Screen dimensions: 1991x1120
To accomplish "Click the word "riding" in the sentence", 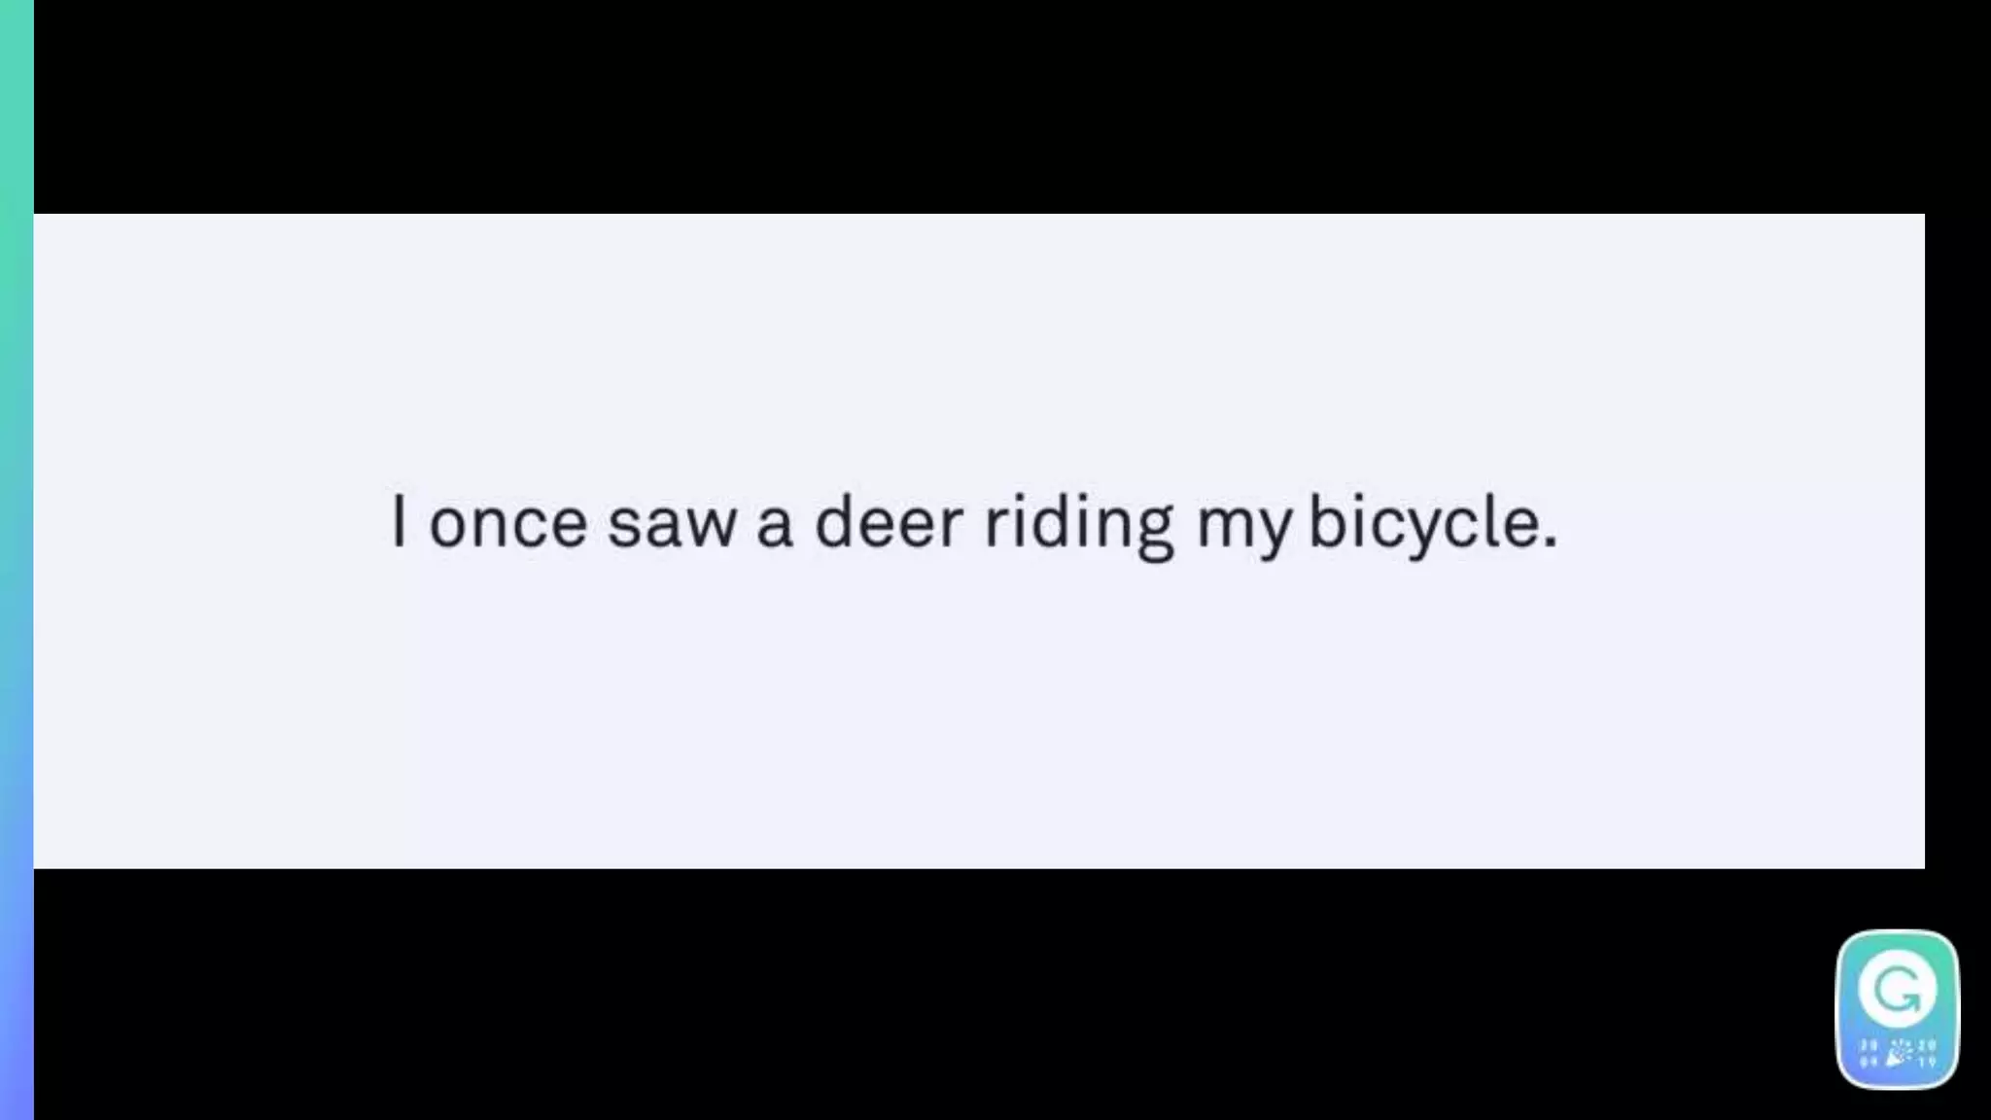I will coord(1079,526).
